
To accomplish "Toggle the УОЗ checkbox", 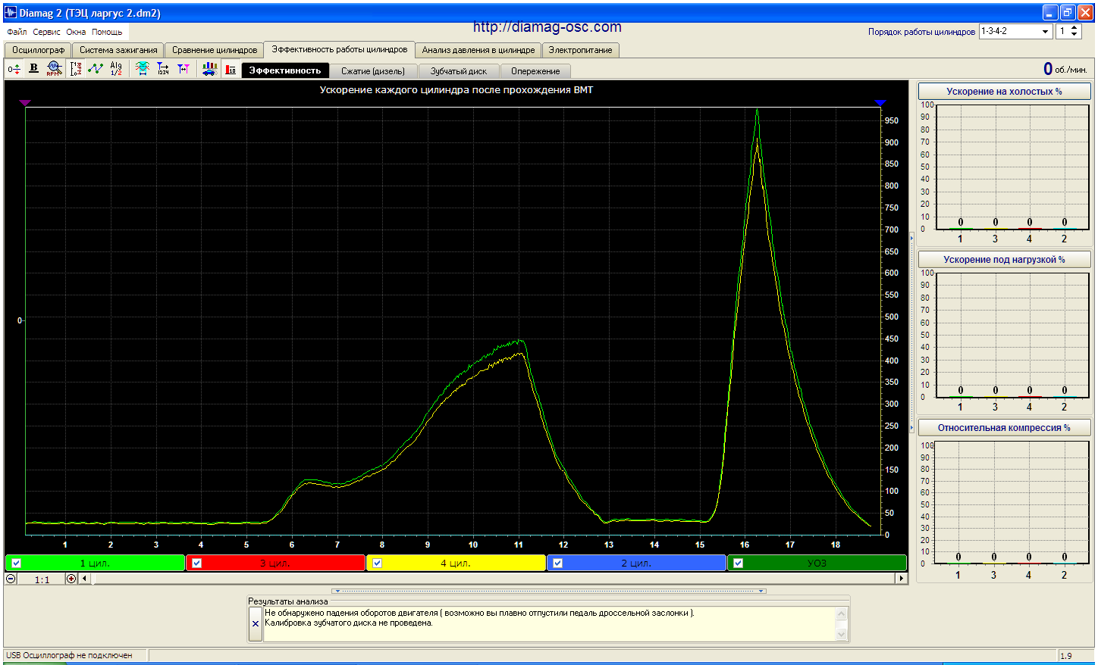I will (x=739, y=563).
